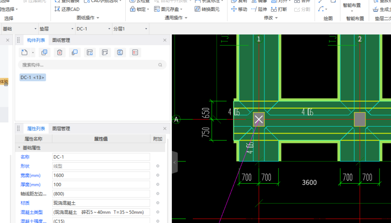This screenshot has width=391, height=223.
Task: Switch to the 图纸管理 tab
Action: 61,40
